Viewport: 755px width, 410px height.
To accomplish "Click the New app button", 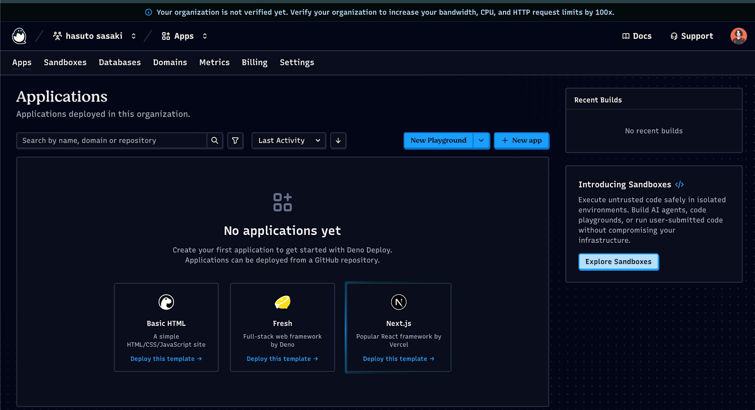I will pos(521,140).
